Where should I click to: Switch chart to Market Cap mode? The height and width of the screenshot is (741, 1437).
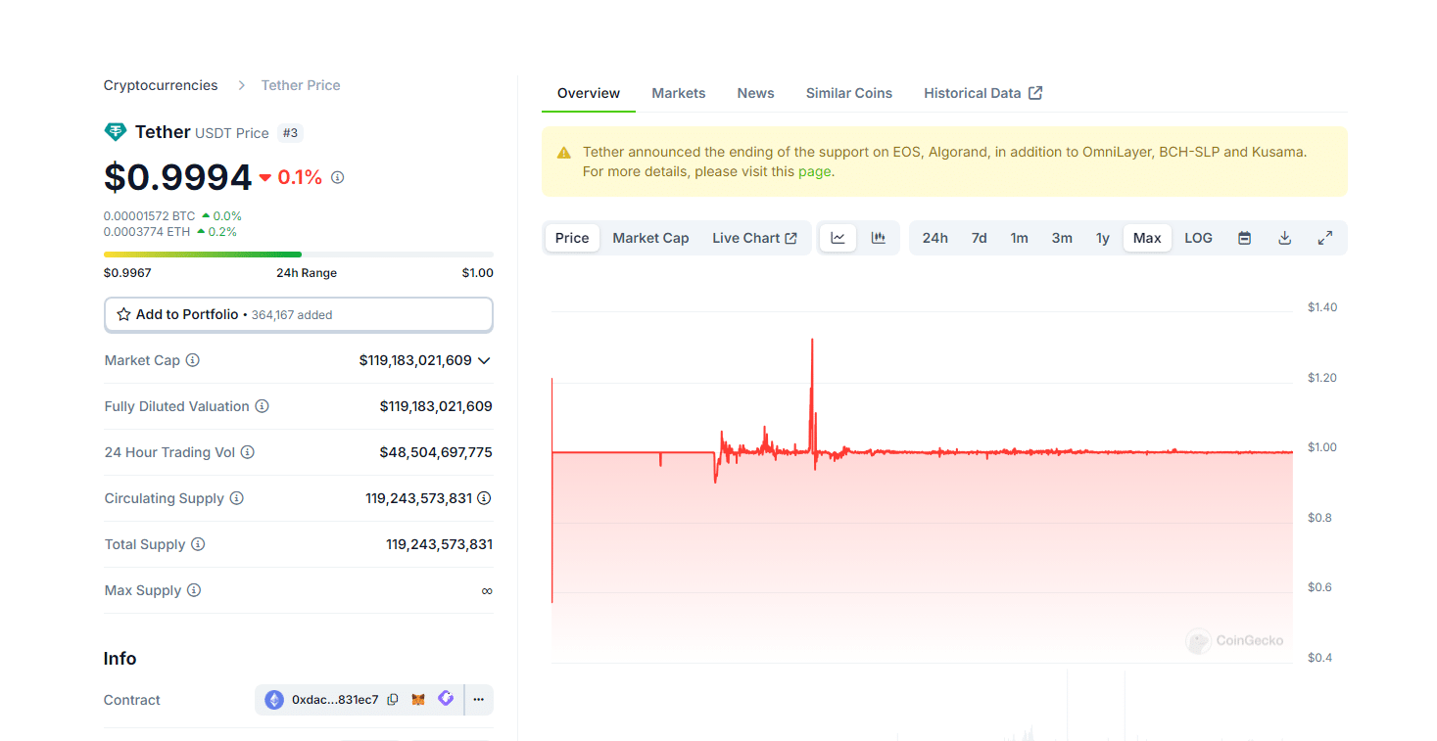(650, 238)
